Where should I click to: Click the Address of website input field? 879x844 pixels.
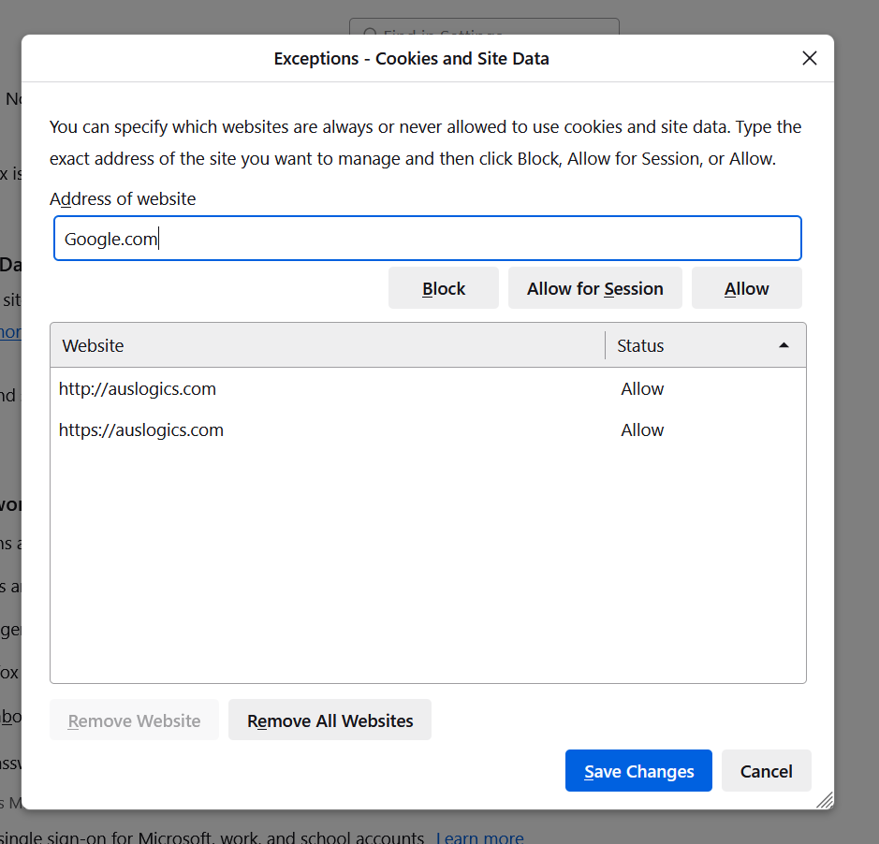click(427, 239)
